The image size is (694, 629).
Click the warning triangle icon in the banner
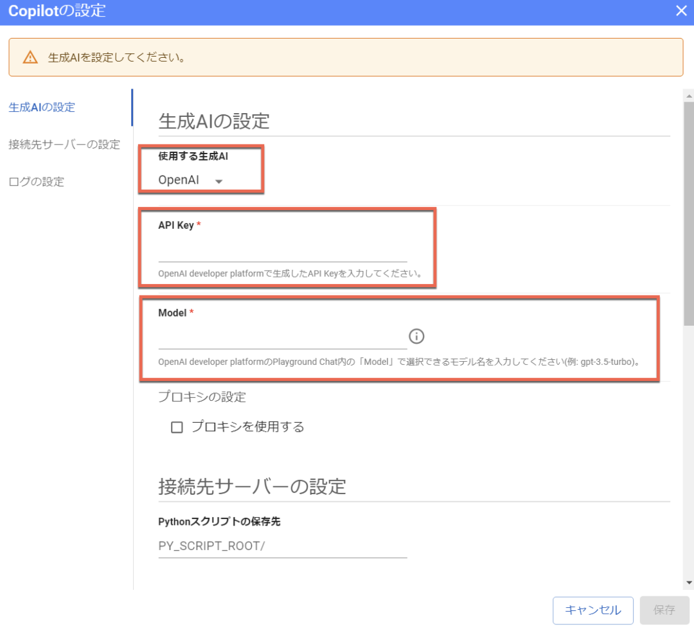click(30, 57)
